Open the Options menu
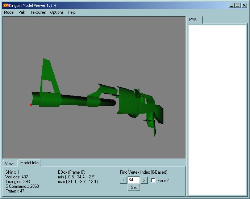 click(x=57, y=12)
